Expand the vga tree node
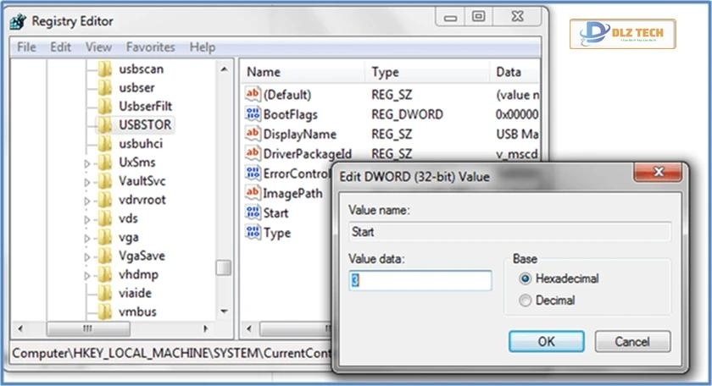Image resolution: width=712 pixels, height=386 pixels. (x=86, y=238)
